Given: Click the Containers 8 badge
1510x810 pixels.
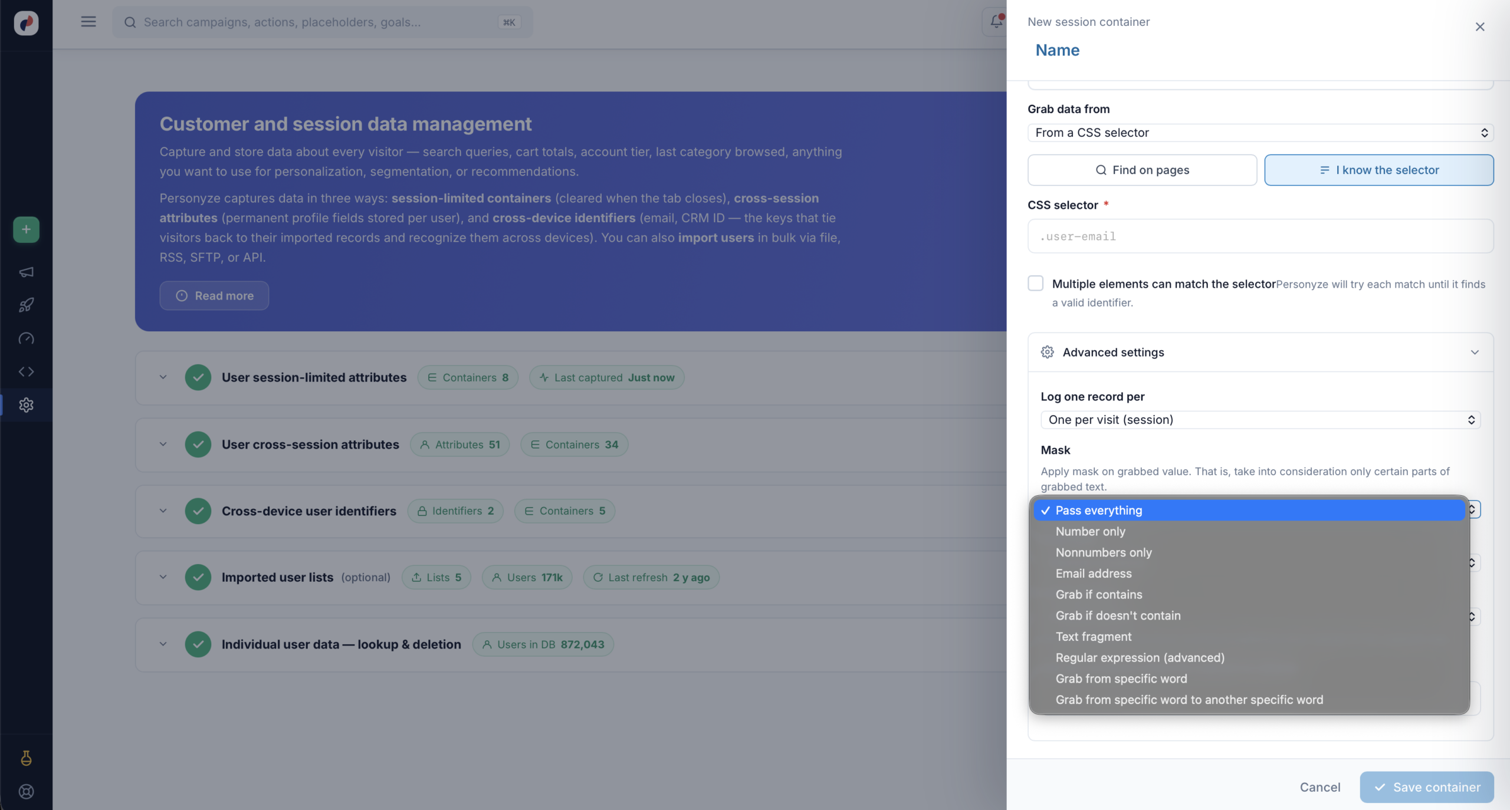Looking at the screenshot, I should 468,377.
